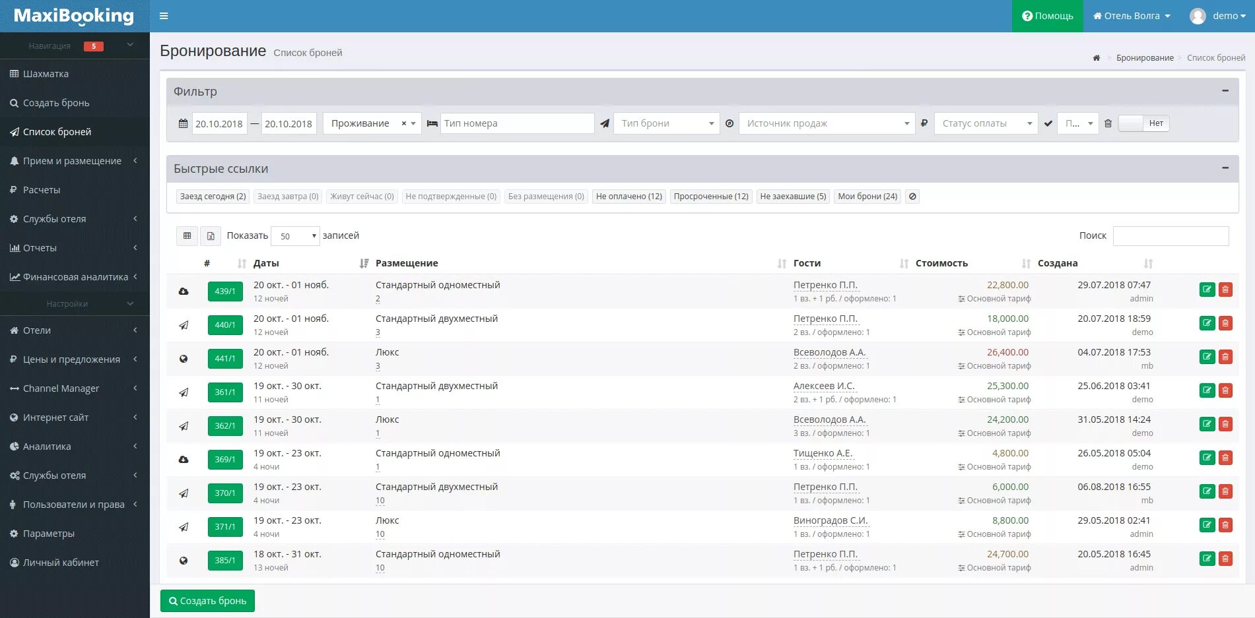
Task: Click Бронирование breadcrumb link
Action: tap(1145, 58)
